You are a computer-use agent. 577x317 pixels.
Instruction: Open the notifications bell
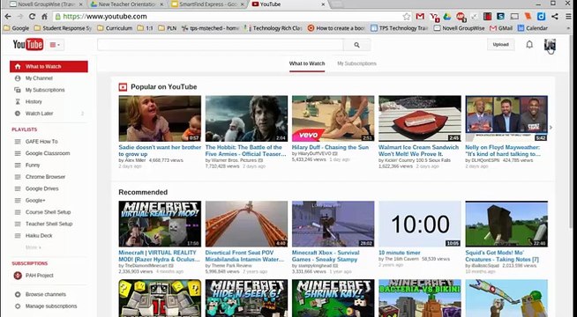(x=529, y=44)
